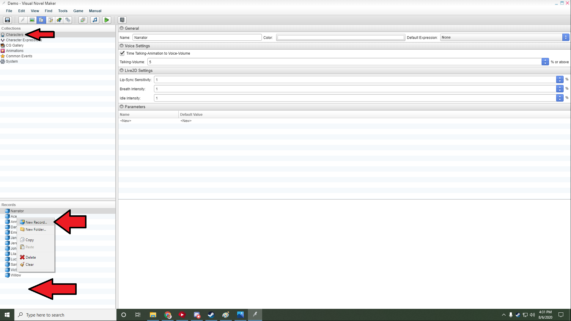Open the Default Expression dropdown

tap(566, 37)
